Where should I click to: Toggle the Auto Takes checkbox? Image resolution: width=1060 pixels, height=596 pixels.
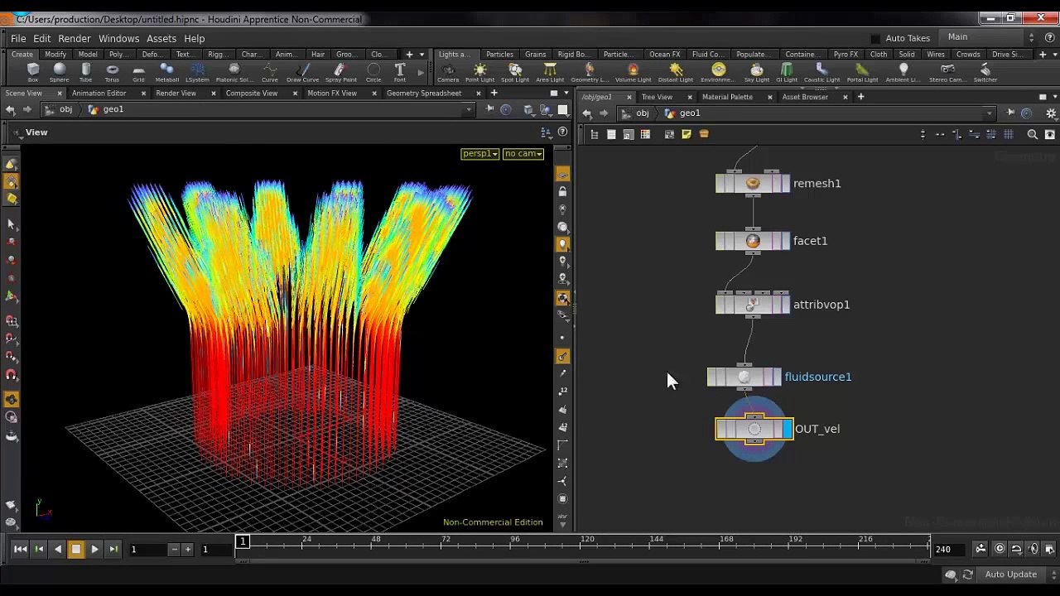click(x=875, y=38)
